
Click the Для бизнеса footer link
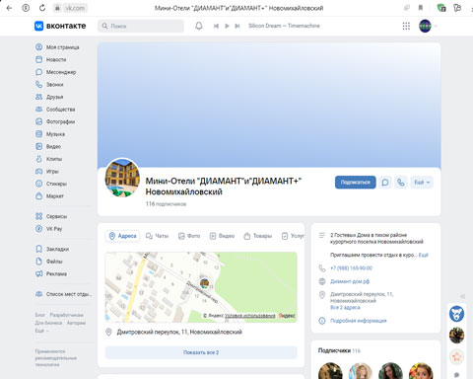[x=48, y=323]
